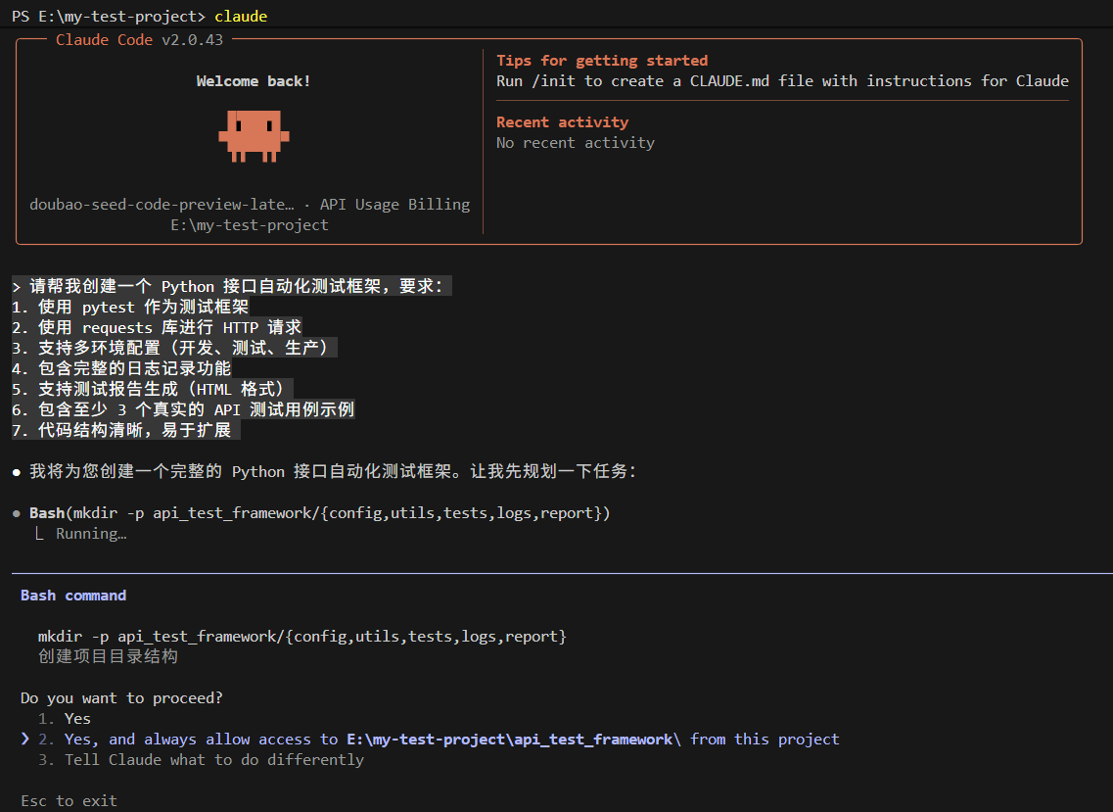The width and height of the screenshot is (1113, 812).
Task: Click the "Esc to exit" hint
Action: click(x=69, y=801)
